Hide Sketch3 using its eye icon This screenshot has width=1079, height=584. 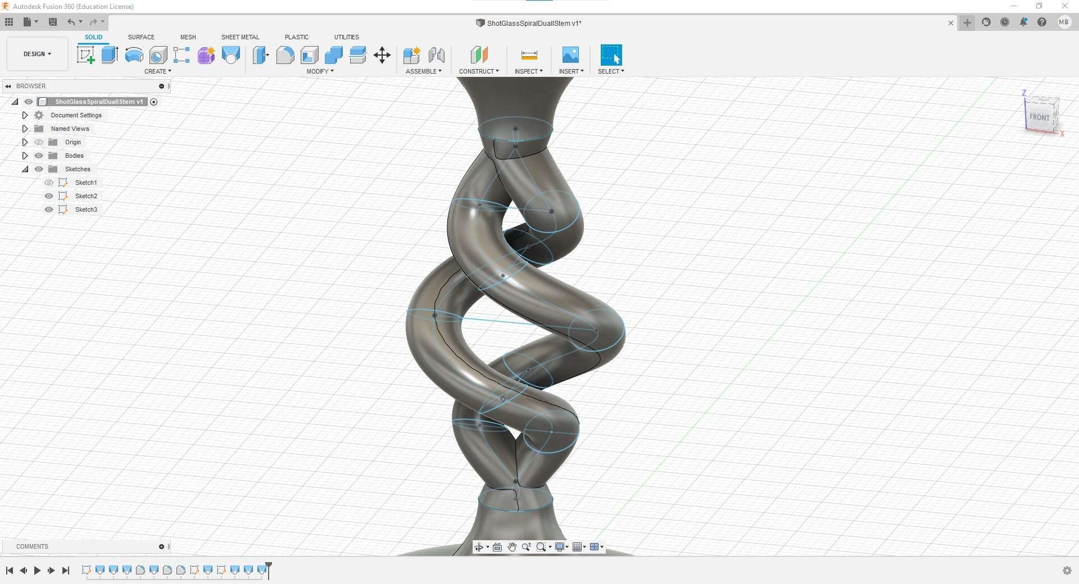tap(49, 209)
